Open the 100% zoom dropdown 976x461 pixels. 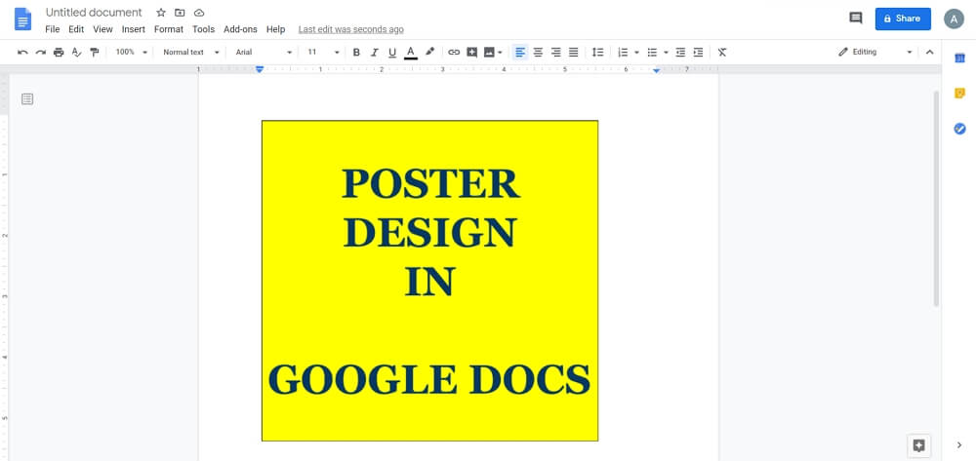tap(132, 53)
